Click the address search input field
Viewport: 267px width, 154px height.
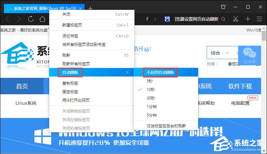pos(196,19)
